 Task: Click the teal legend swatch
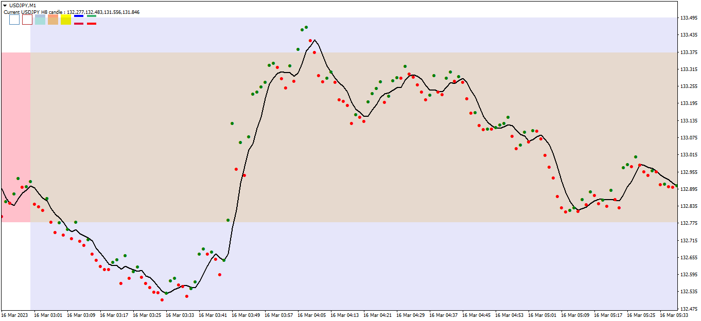40,20
